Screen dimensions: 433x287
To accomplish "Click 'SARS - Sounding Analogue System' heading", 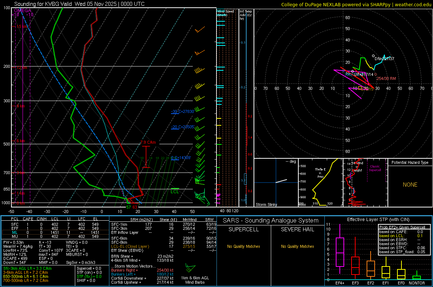I will click(x=270, y=221).
